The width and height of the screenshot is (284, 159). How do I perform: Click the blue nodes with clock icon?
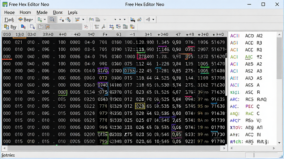(111, 27)
